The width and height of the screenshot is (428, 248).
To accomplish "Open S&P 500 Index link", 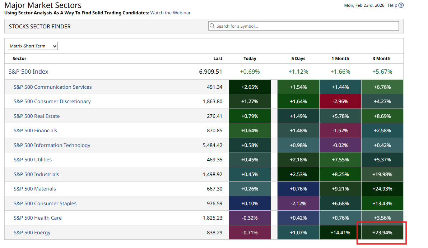I will tap(28, 72).
